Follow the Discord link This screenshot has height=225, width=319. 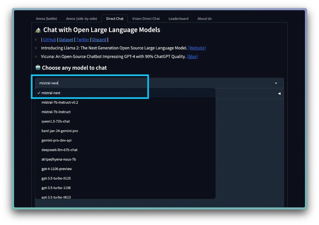click(x=99, y=40)
